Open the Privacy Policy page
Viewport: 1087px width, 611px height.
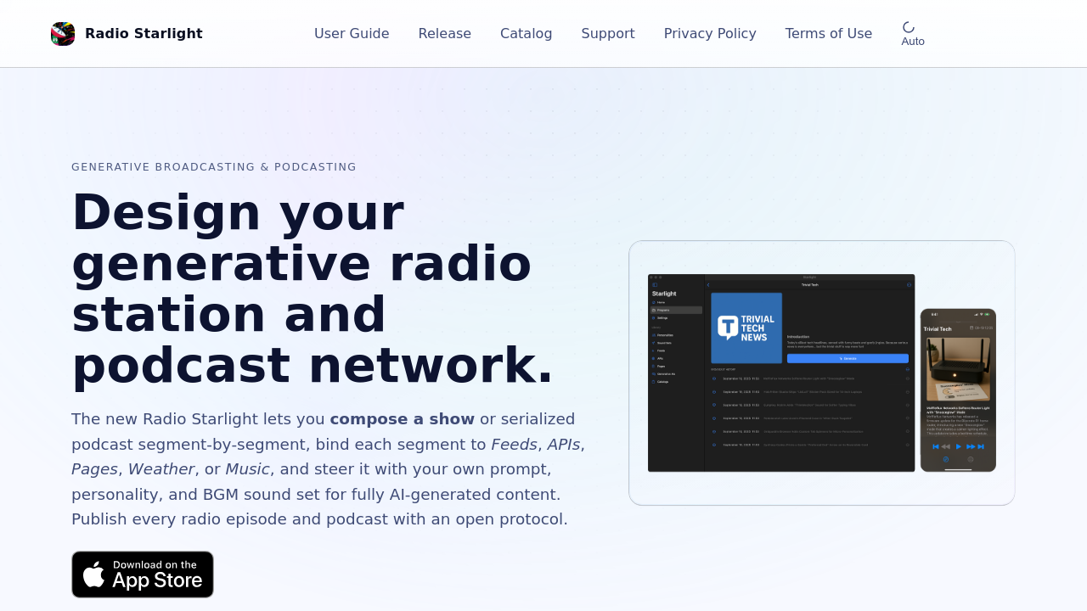[710, 33]
